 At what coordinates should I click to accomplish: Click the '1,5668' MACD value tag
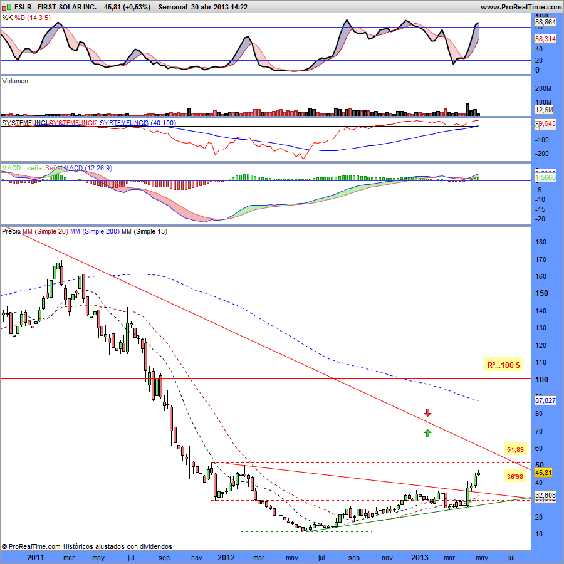pos(545,177)
